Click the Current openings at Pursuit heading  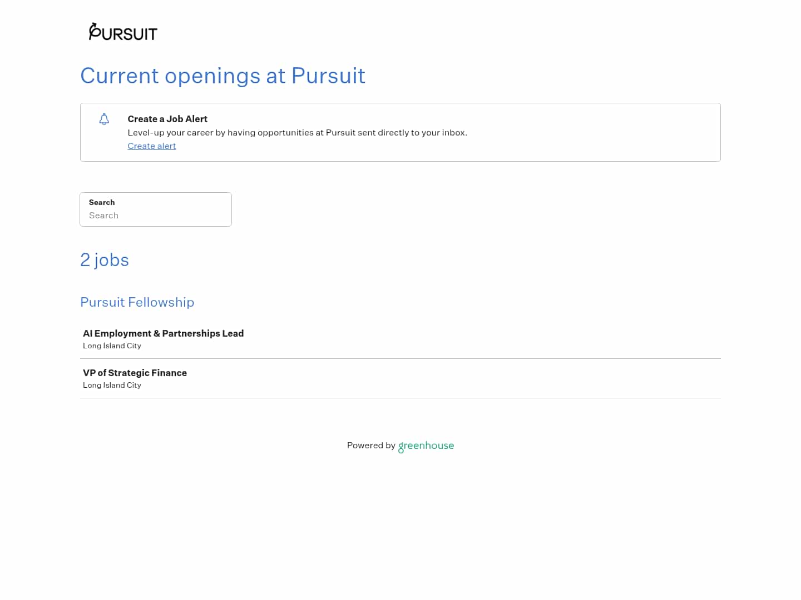[222, 76]
